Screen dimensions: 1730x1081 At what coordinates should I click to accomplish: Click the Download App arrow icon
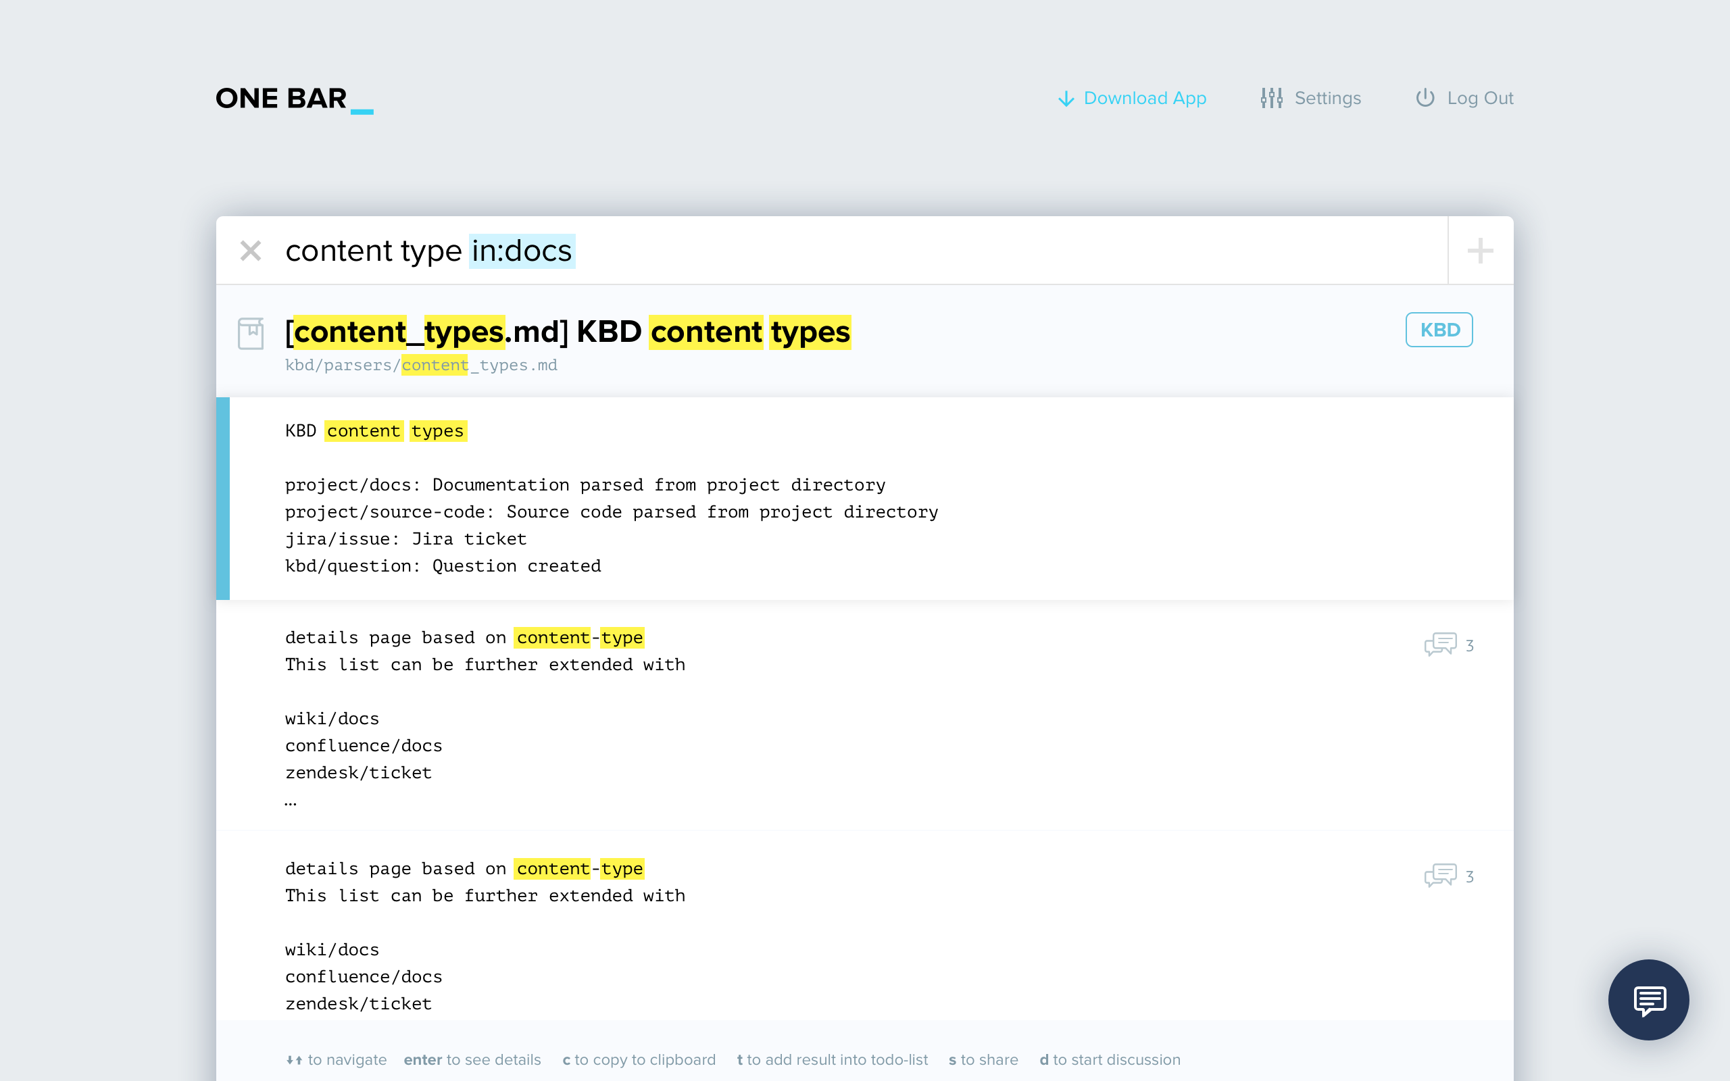click(x=1066, y=99)
